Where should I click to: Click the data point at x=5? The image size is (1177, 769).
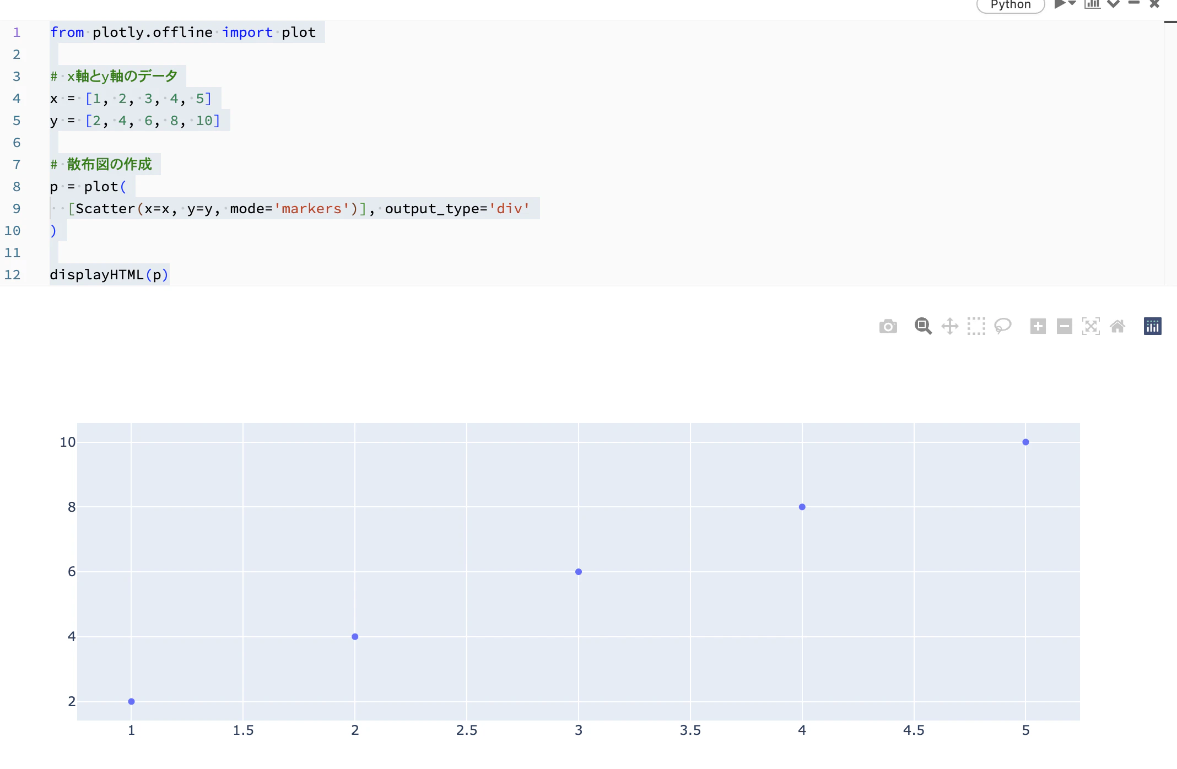pos(1025,442)
